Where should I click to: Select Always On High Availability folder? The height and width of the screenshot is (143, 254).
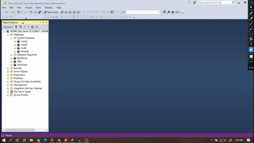click(x=27, y=81)
